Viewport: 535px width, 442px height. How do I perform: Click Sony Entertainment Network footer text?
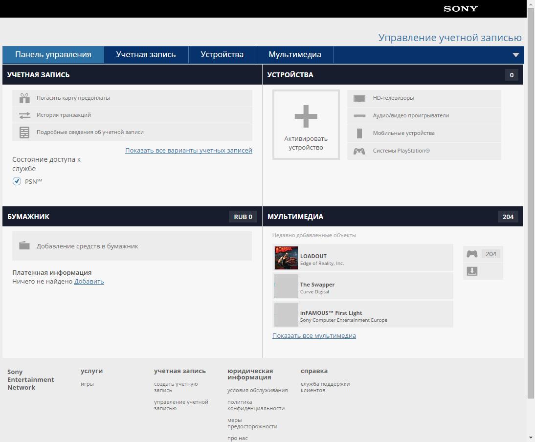pos(31,379)
